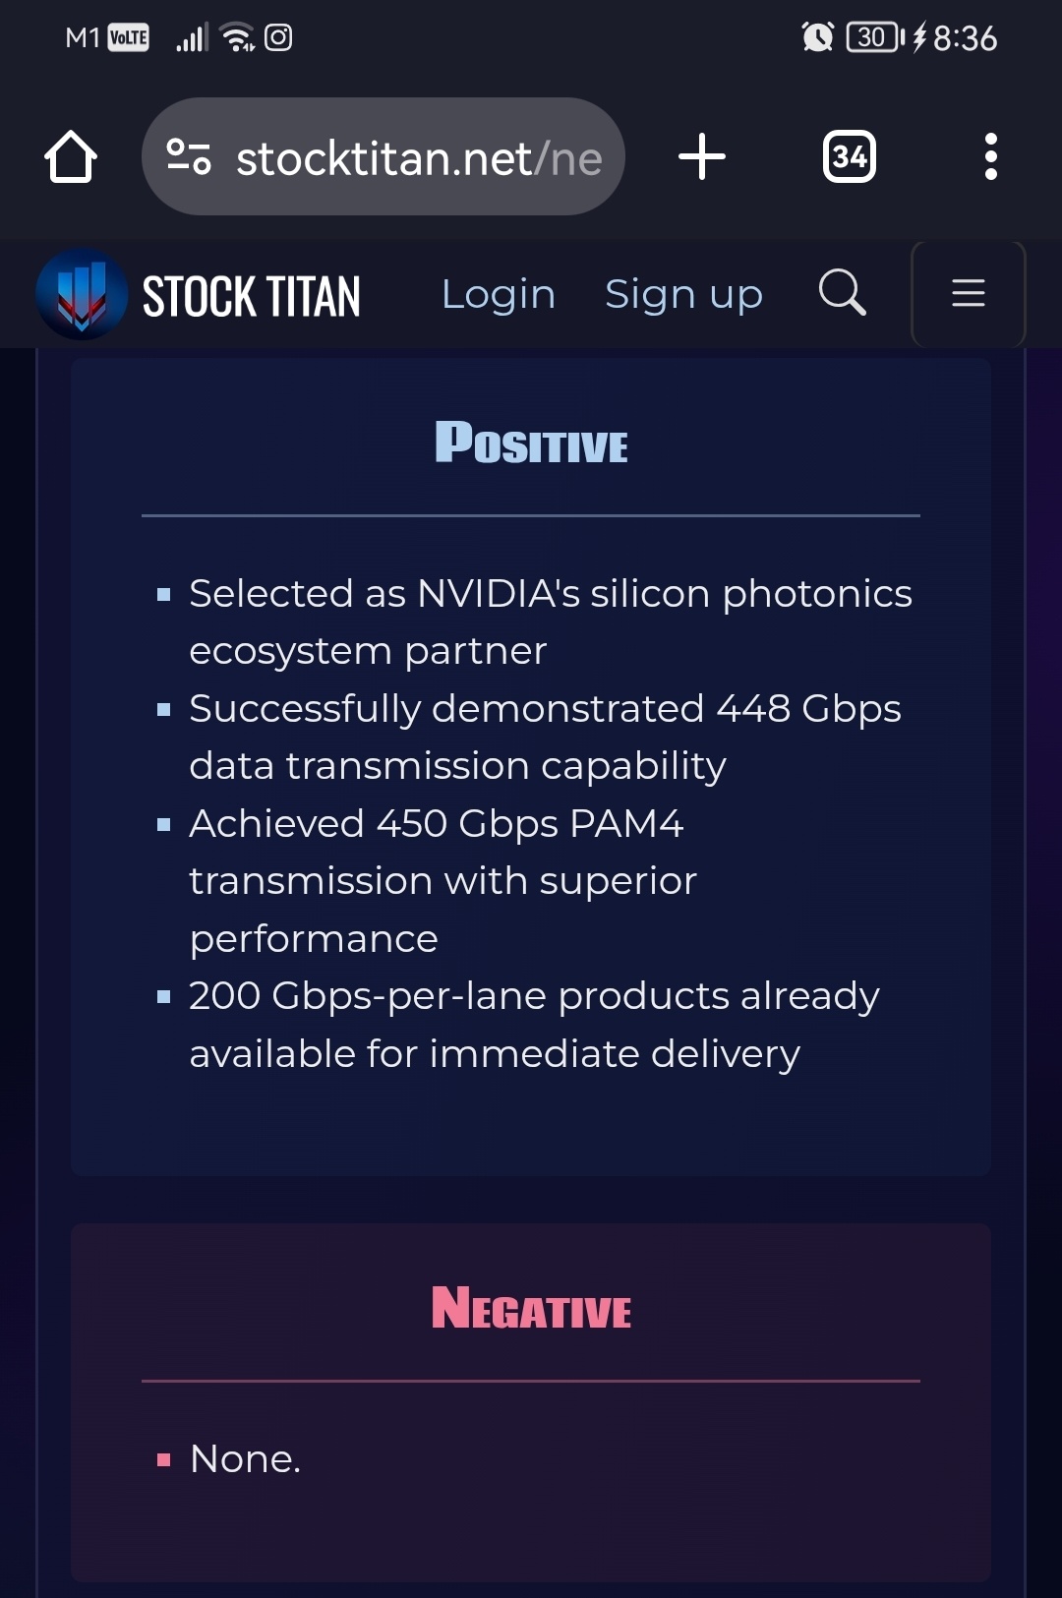Image resolution: width=1062 pixels, height=1598 pixels.
Task: Tap the Stock Titan logo icon
Action: tap(82, 294)
